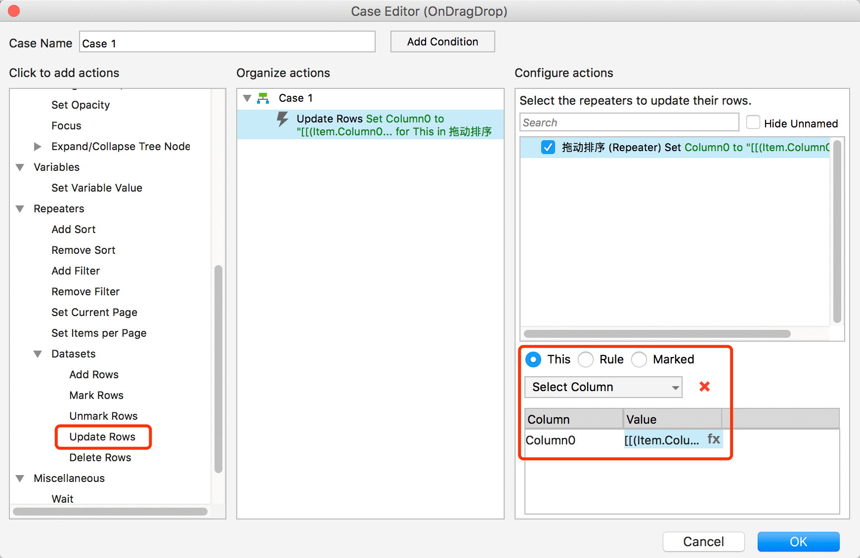Focus the repeater Search field

click(629, 122)
